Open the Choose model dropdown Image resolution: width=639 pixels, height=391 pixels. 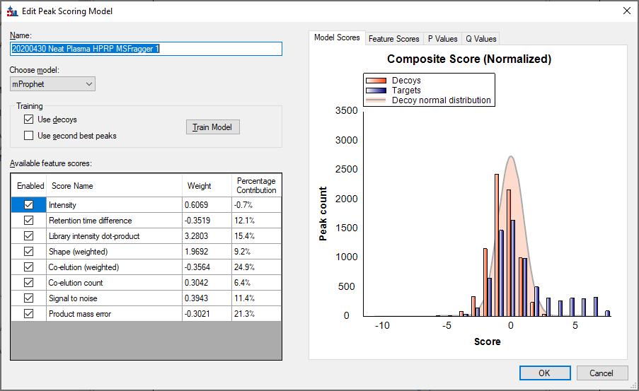coord(52,84)
